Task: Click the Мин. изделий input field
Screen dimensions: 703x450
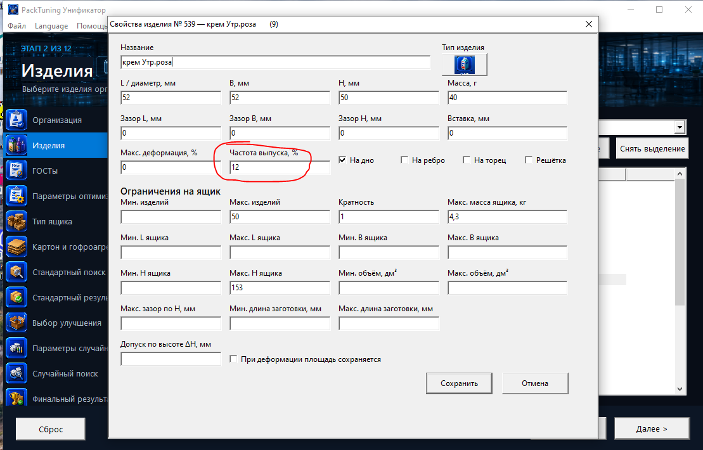Action: tap(171, 217)
